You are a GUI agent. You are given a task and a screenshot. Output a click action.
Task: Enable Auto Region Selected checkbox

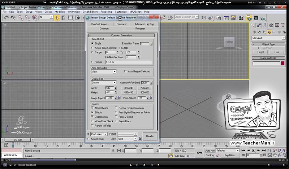click(126, 71)
